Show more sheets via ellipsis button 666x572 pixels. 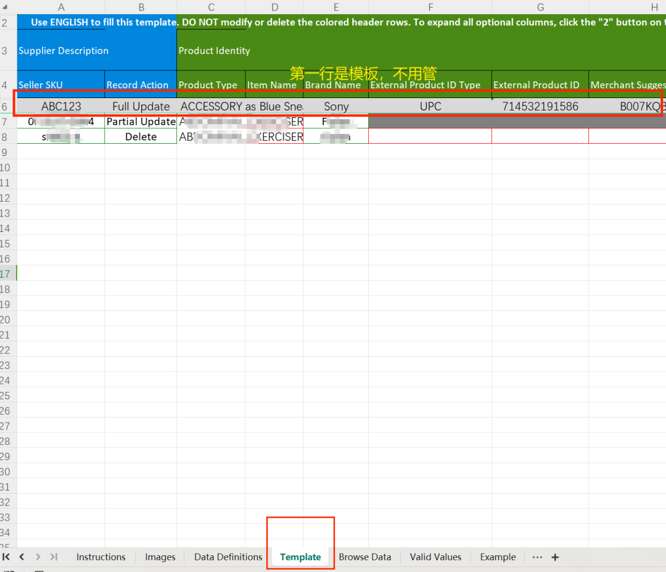click(537, 557)
